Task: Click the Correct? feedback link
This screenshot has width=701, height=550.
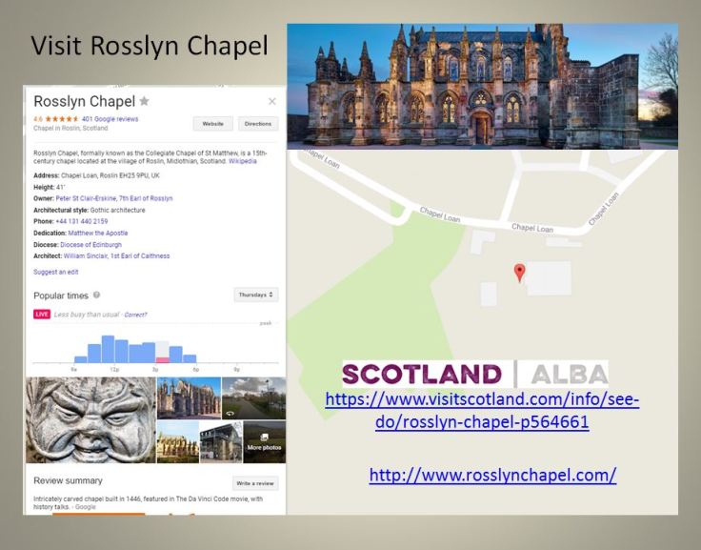Action: point(135,315)
